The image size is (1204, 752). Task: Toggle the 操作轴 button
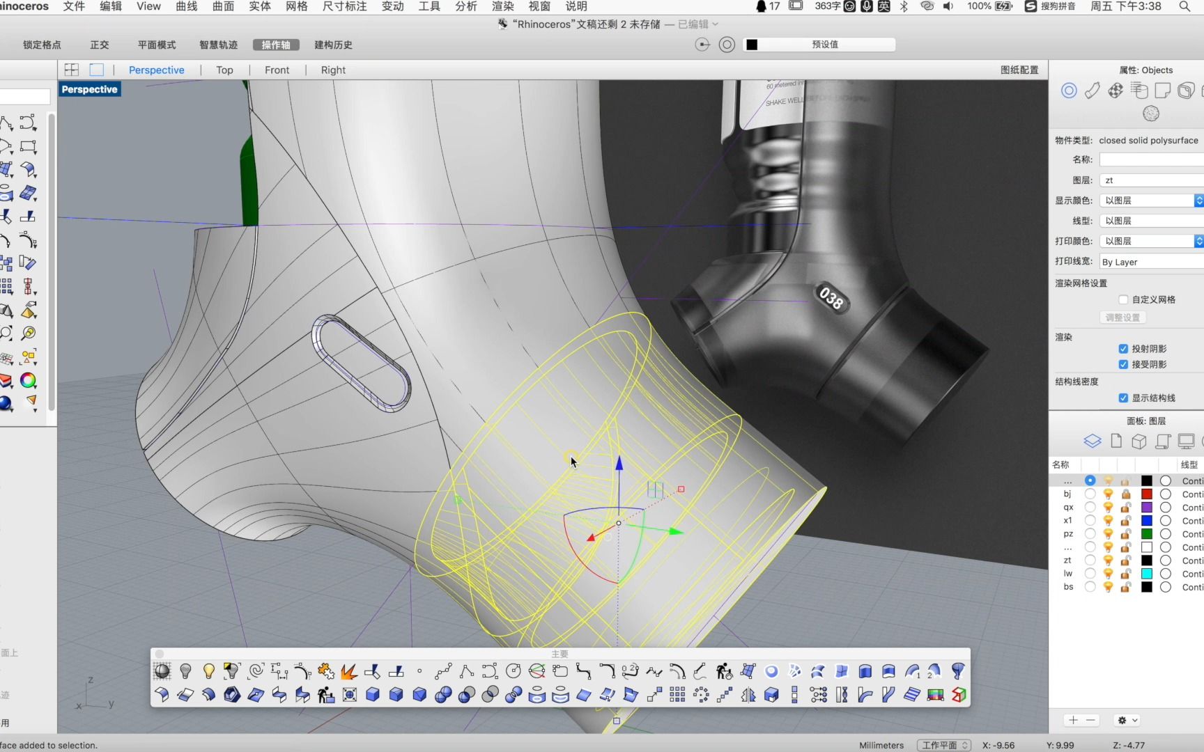coord(276,45)
